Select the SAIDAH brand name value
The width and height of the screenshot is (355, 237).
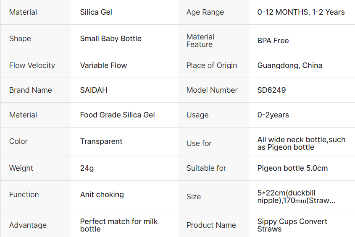pos(94,90)
